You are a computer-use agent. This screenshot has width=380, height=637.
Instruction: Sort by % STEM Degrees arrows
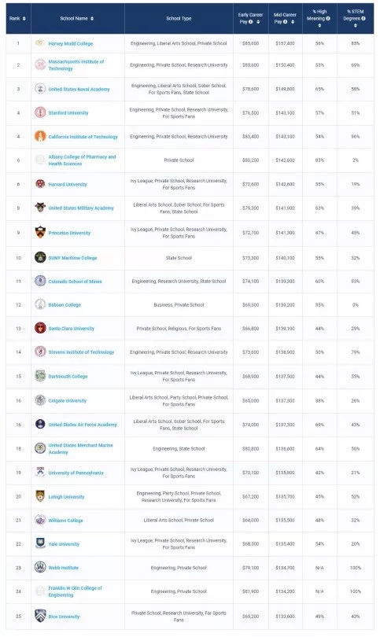tap(355, 26)
